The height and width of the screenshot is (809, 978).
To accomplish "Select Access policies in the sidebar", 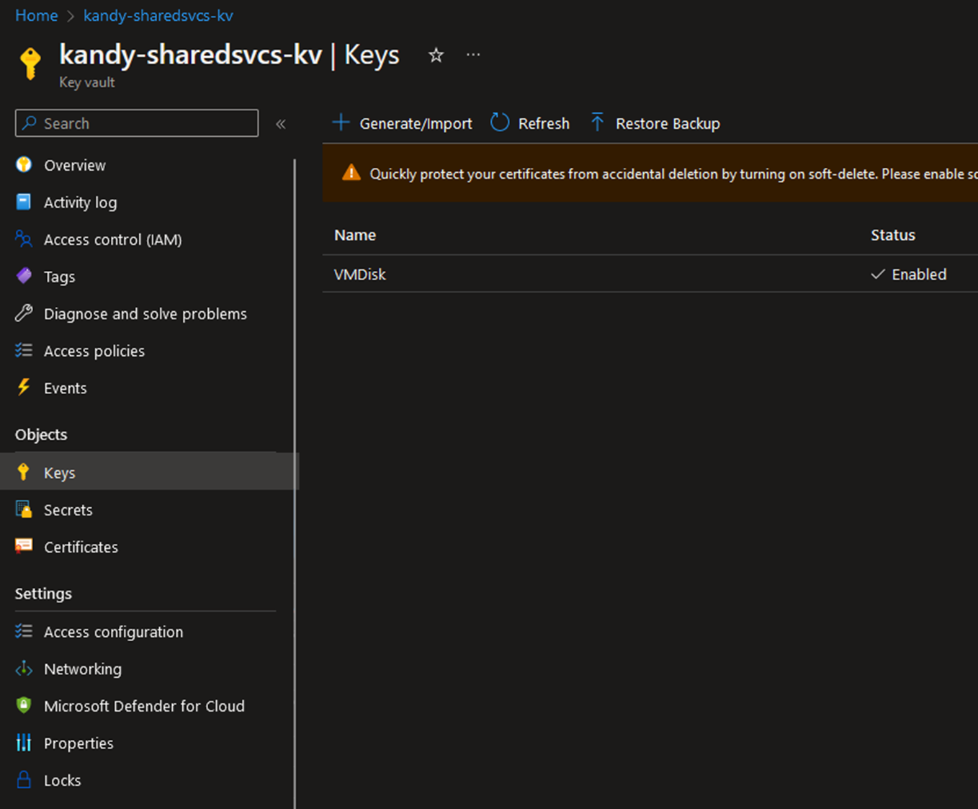I will pyautogui.click(x=94, y=351).
